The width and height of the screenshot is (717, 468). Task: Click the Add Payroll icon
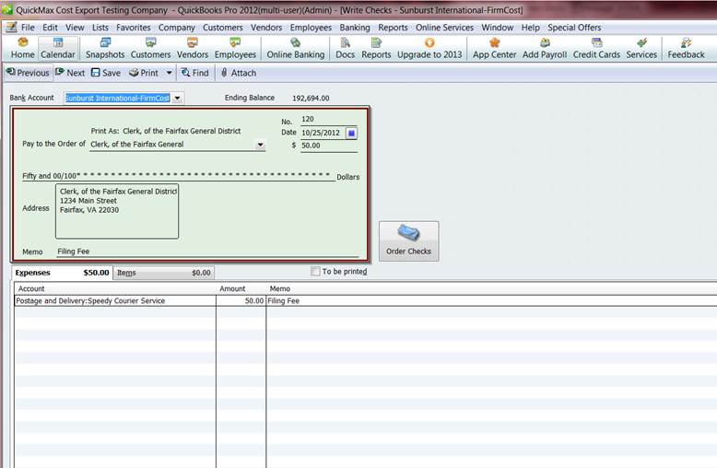[544, 49]
